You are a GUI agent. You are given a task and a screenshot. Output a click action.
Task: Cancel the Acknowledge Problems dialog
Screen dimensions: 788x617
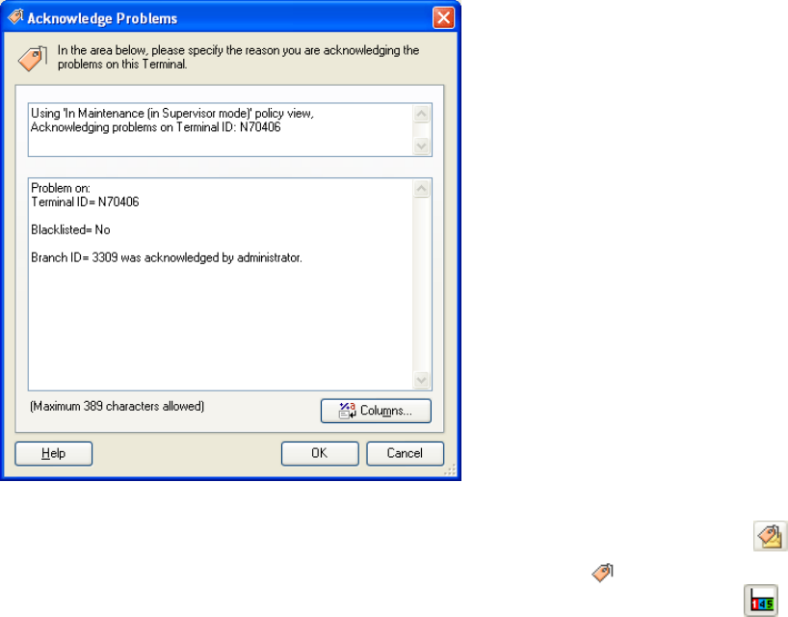tap(405, 453)
